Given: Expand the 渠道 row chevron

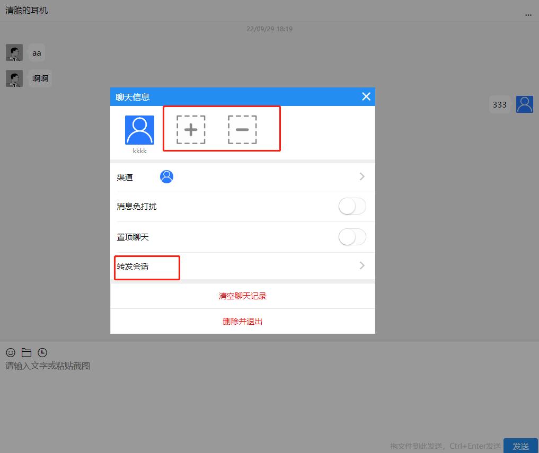Looking at the screenshot, I should click(x=362, y=176).
